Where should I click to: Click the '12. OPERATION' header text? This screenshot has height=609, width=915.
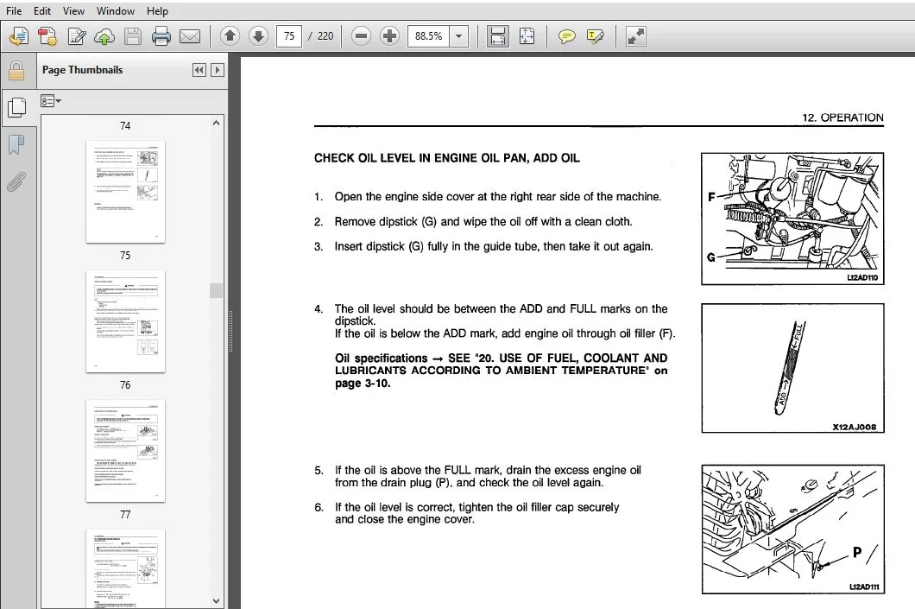tap(842, 117)
